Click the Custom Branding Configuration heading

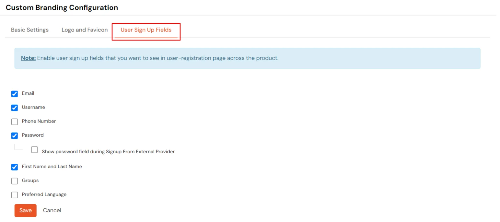pos(62,7)
